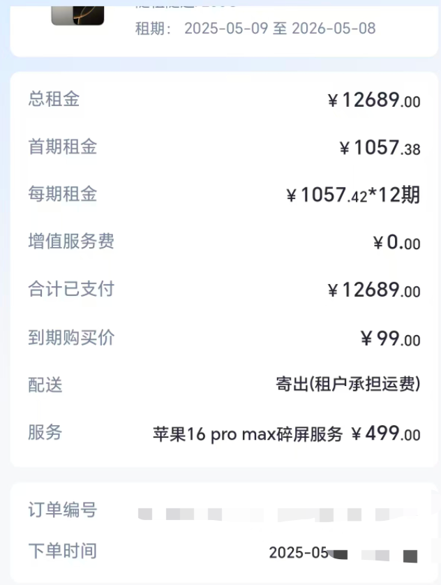The image size is (441, 585).
Task: Tap the 首期租金 label
Action: click(x=62, y=147)
